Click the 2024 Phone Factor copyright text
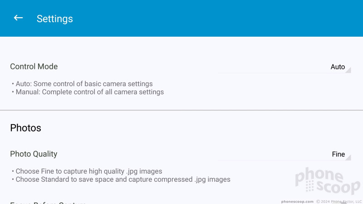Screen dimensions: 363x204 (339, 202)
